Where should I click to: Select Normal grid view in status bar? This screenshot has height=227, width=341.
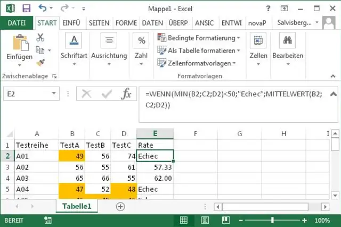(184, 220)
